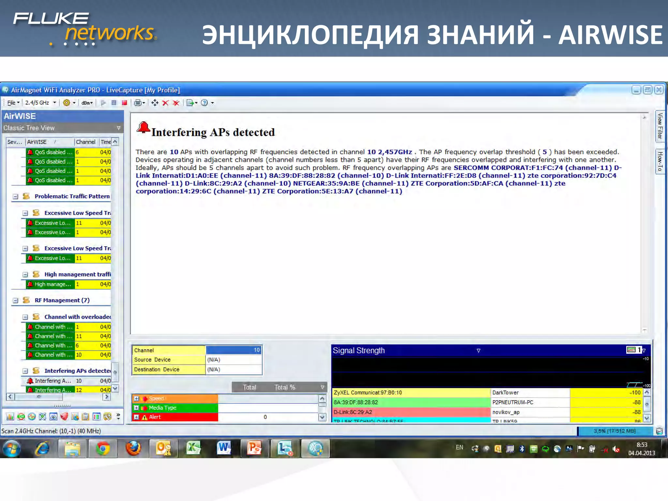Sort by the Sev... column header
This screenshot has height=501, width=668.
tap(15, 142)
